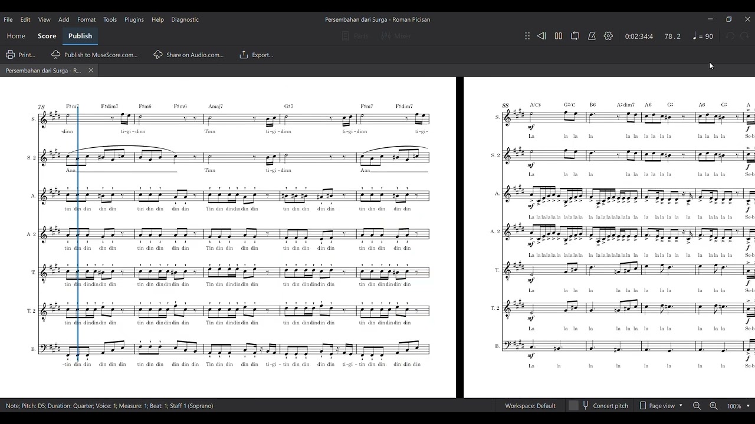
Task: Rewind playback to the start
Action: [x=541, y=36]
